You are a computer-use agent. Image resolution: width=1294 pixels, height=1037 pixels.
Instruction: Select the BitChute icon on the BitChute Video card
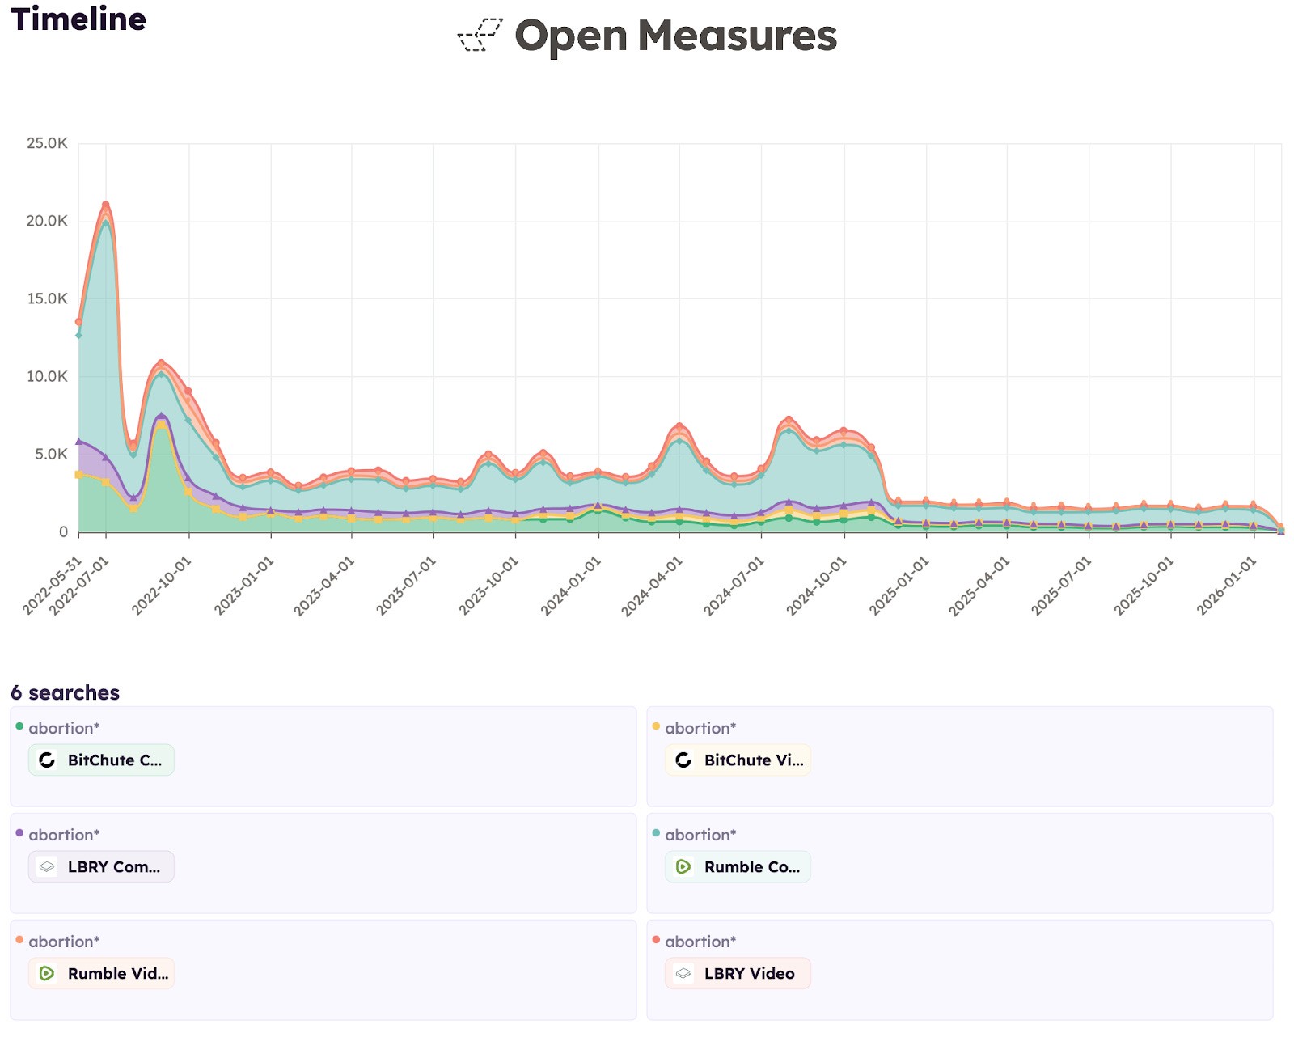683,760
